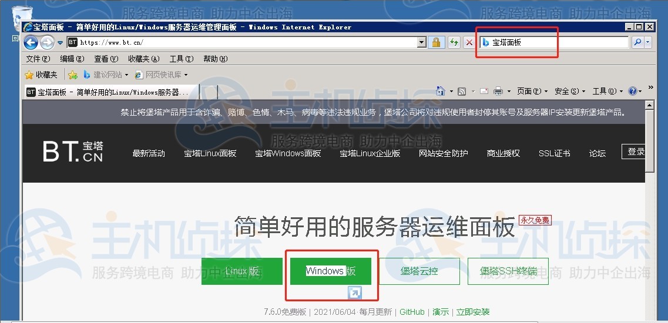The width and height of the screenshot is (668, 323).
Task: Open the recent pages dropdown arrow
Action: [x=60, y=43]
